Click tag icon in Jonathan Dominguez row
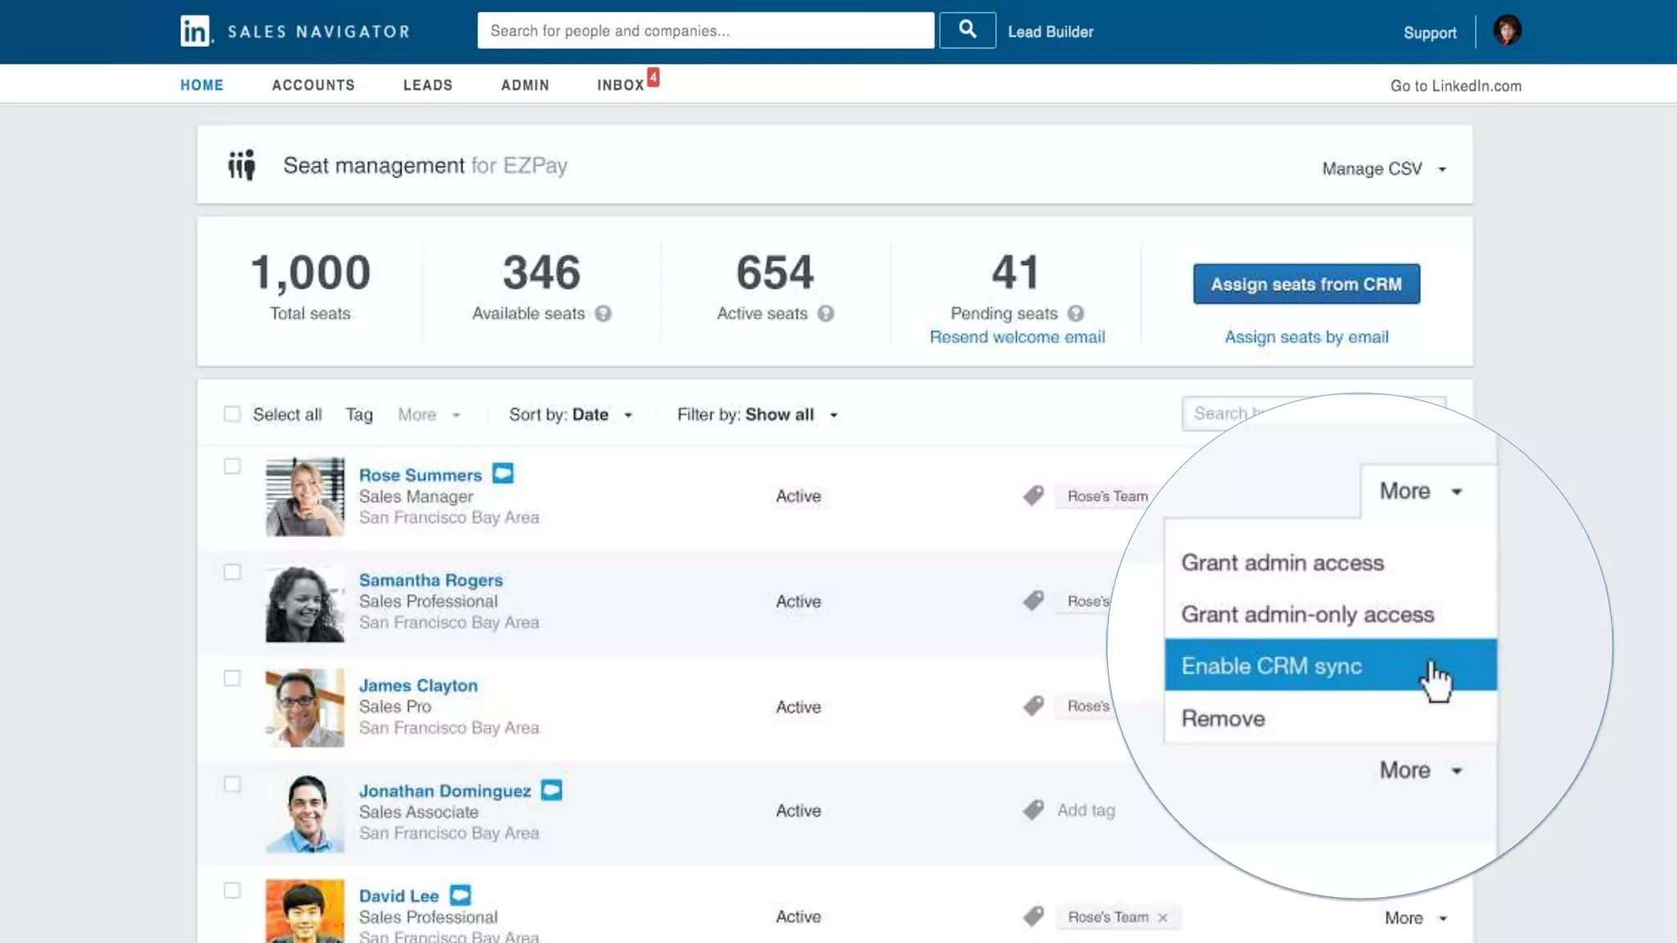 tap(1033, 810)
